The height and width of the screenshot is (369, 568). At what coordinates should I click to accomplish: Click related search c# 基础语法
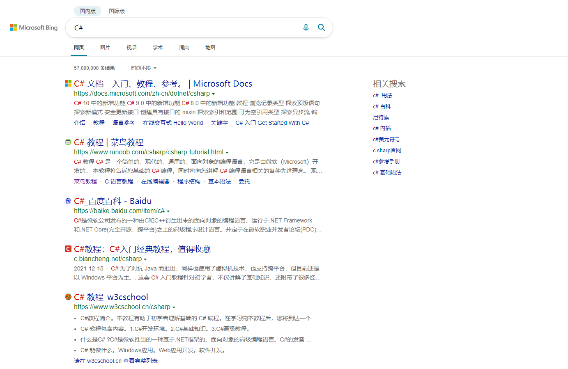coord(387,173)
